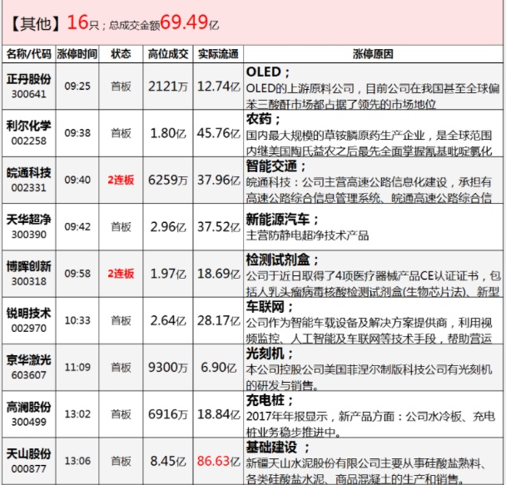506x485 pixels.
Task: Click the red 86.63亿 circulation value
Action: click(219, 461)
